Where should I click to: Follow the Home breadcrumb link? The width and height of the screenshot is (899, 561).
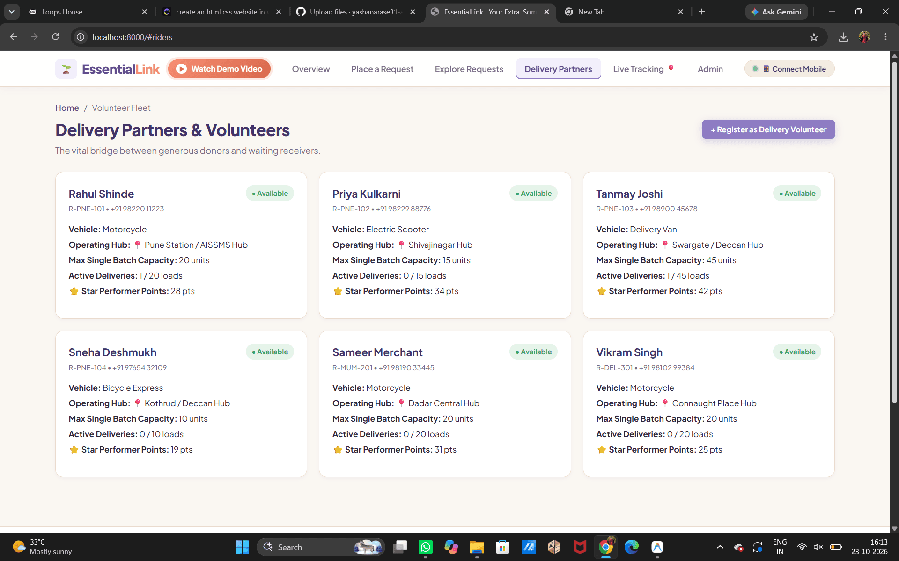coord(67,108)
